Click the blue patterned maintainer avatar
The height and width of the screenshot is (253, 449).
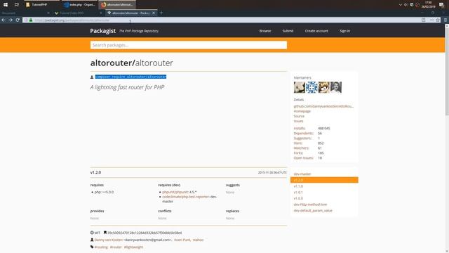pyautogui.click(x=311, y=87)
